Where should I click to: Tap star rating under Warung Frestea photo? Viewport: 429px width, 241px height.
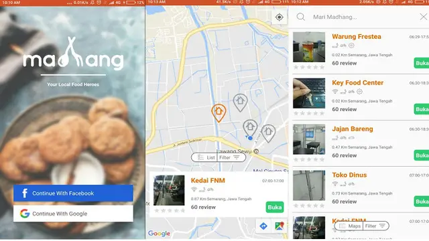[309, 67]
